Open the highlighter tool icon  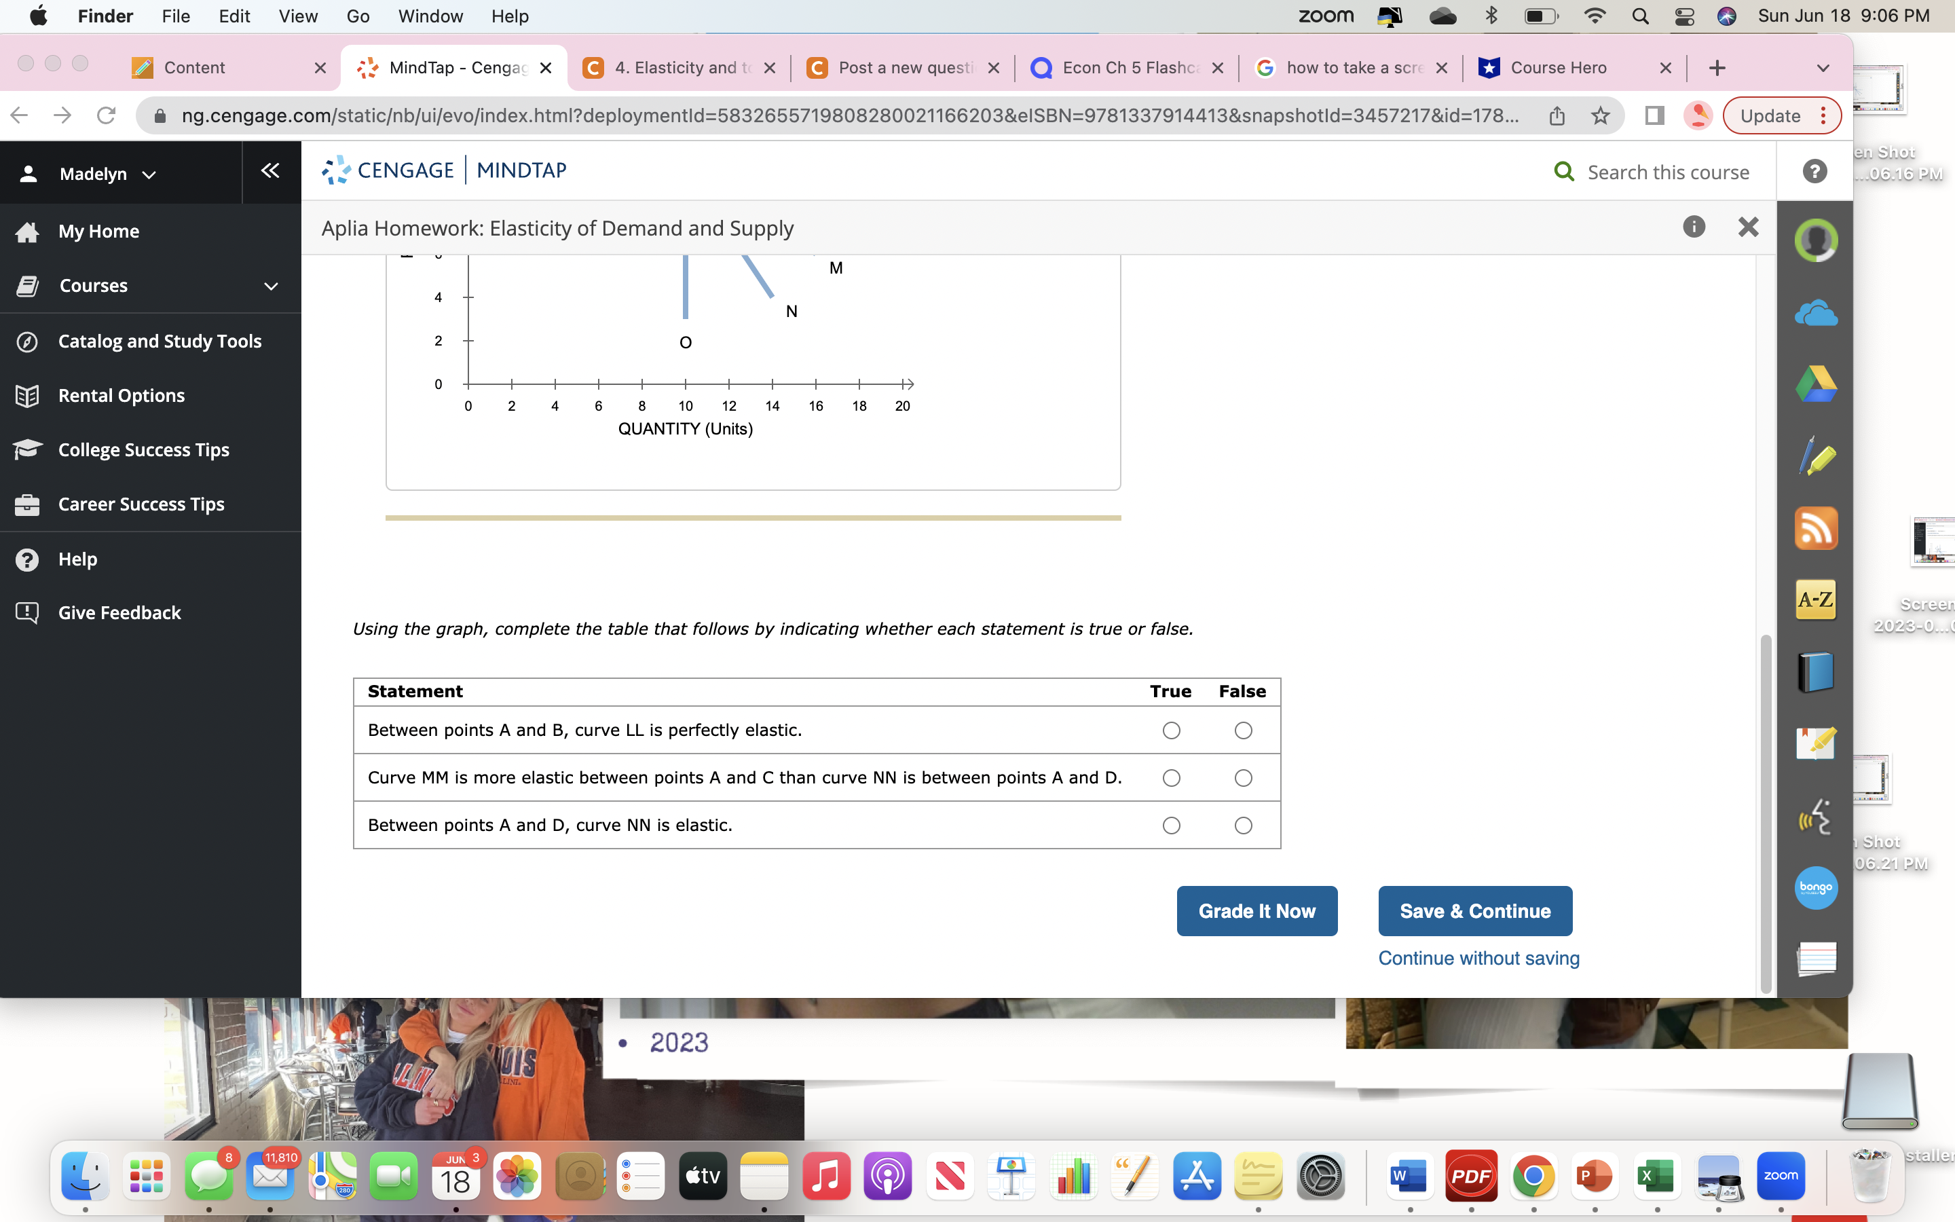tap(1815, 458)
